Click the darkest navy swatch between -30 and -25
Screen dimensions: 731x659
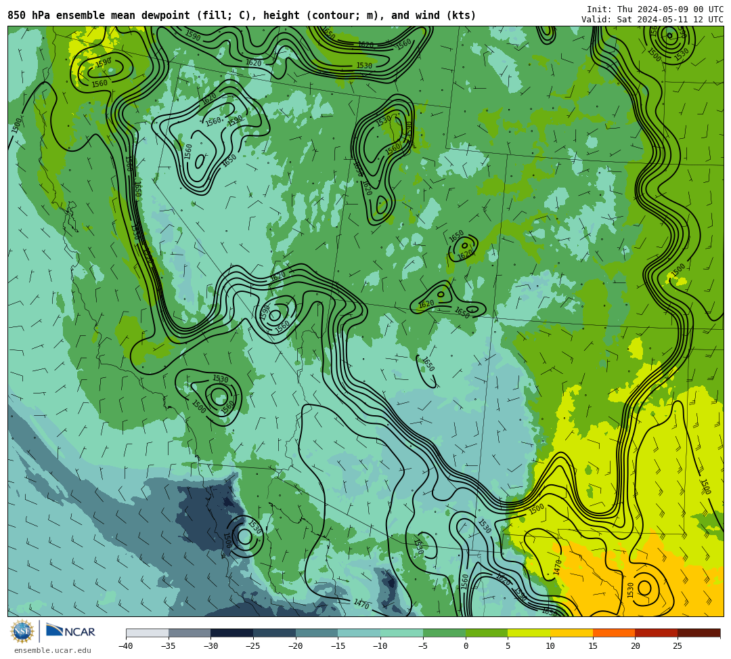coord(232,633)
